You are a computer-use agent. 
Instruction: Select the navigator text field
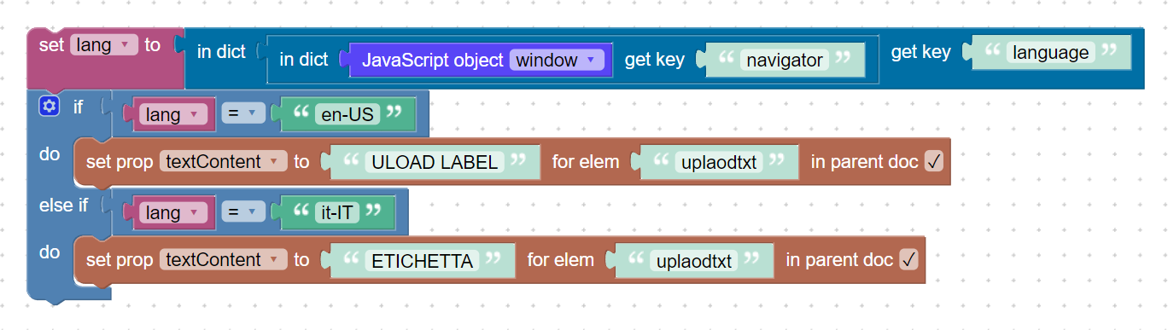tap(785, 61)
